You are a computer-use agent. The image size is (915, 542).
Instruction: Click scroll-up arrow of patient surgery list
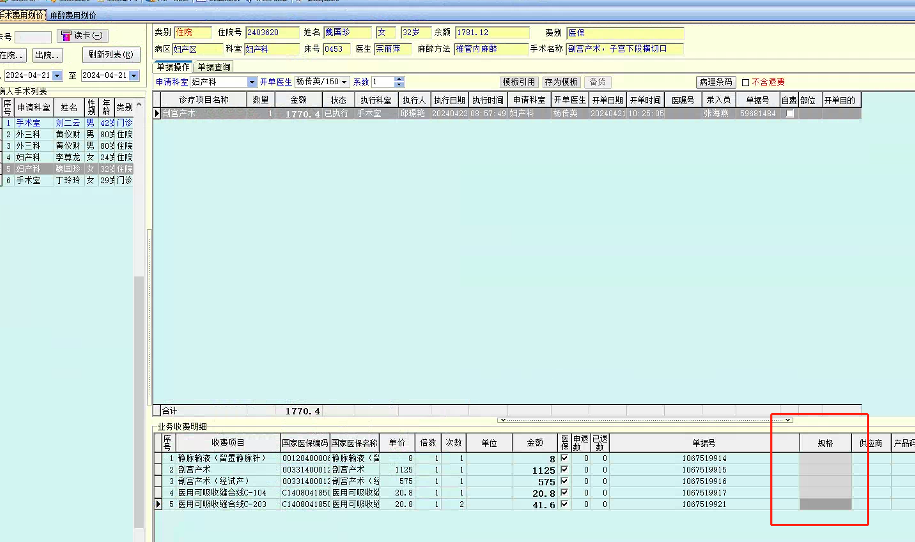pyautogui.click(x=139, y=105)
